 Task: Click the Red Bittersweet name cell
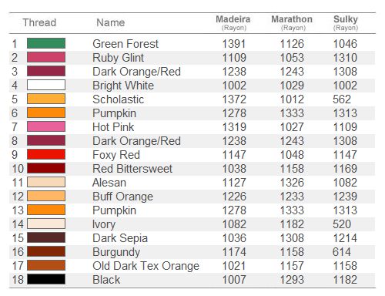pos(132,169)
